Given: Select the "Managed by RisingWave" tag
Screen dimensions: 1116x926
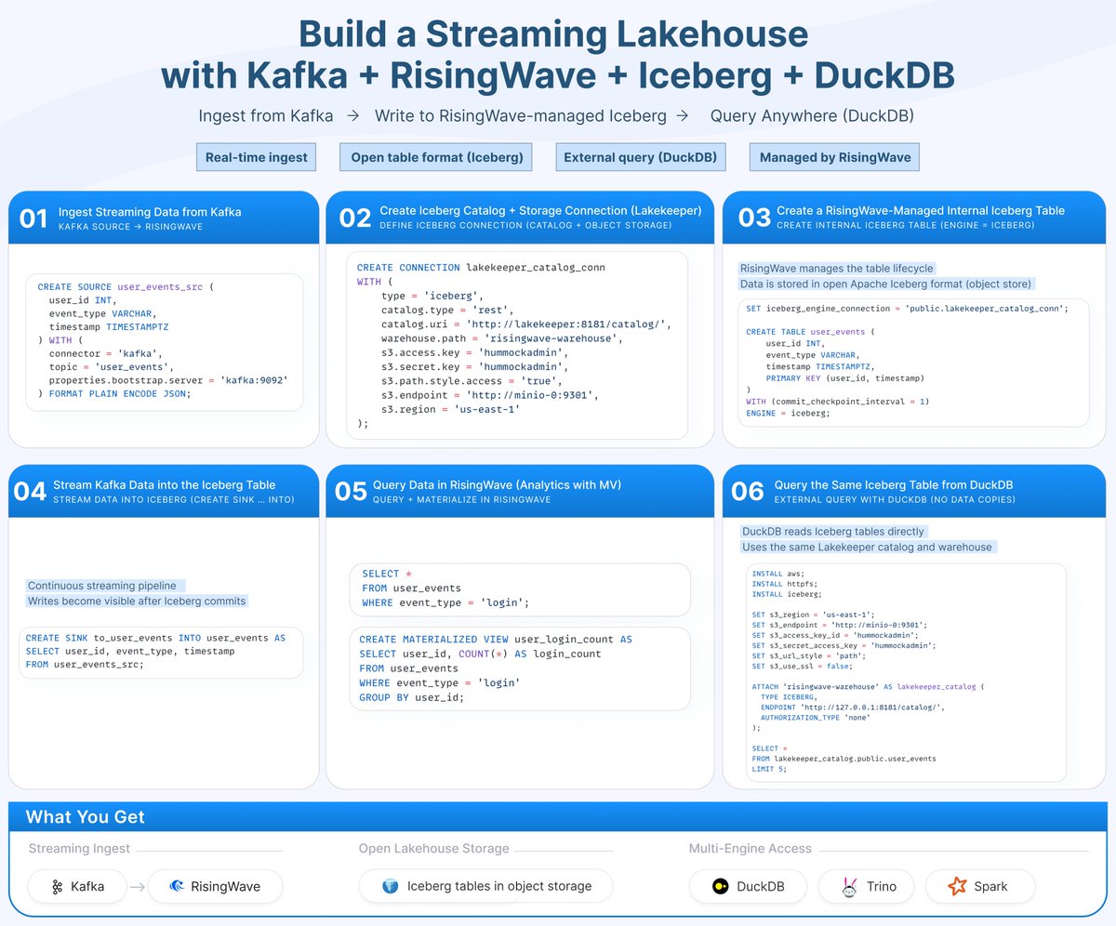Looking at the screenshot, I should pos(834,157).
